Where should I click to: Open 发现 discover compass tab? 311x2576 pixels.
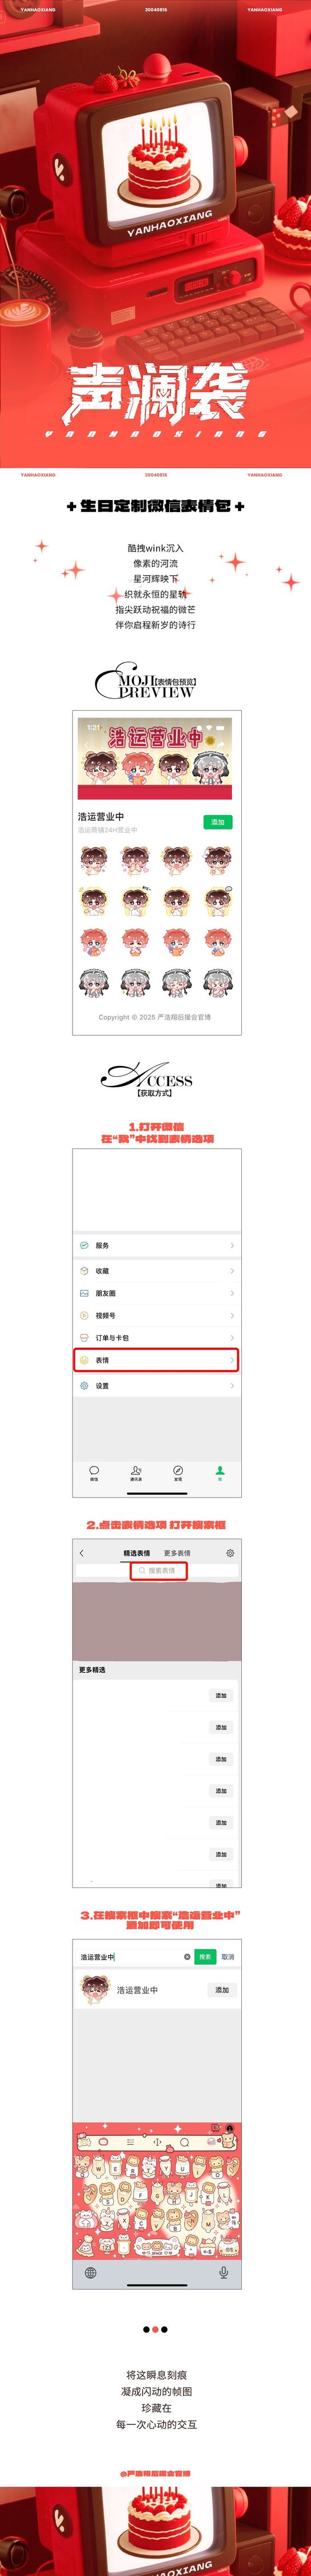click(x=177, y=1473)
